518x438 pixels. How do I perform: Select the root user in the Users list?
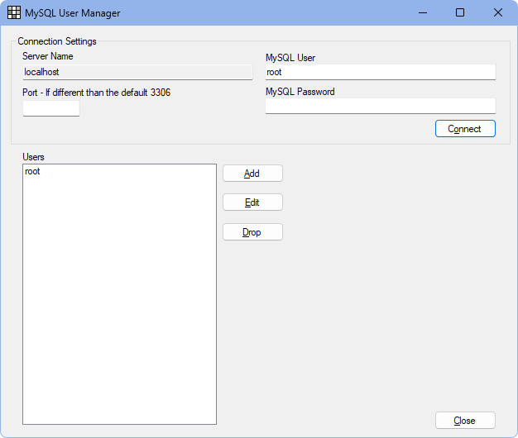[x=32, y=172]
